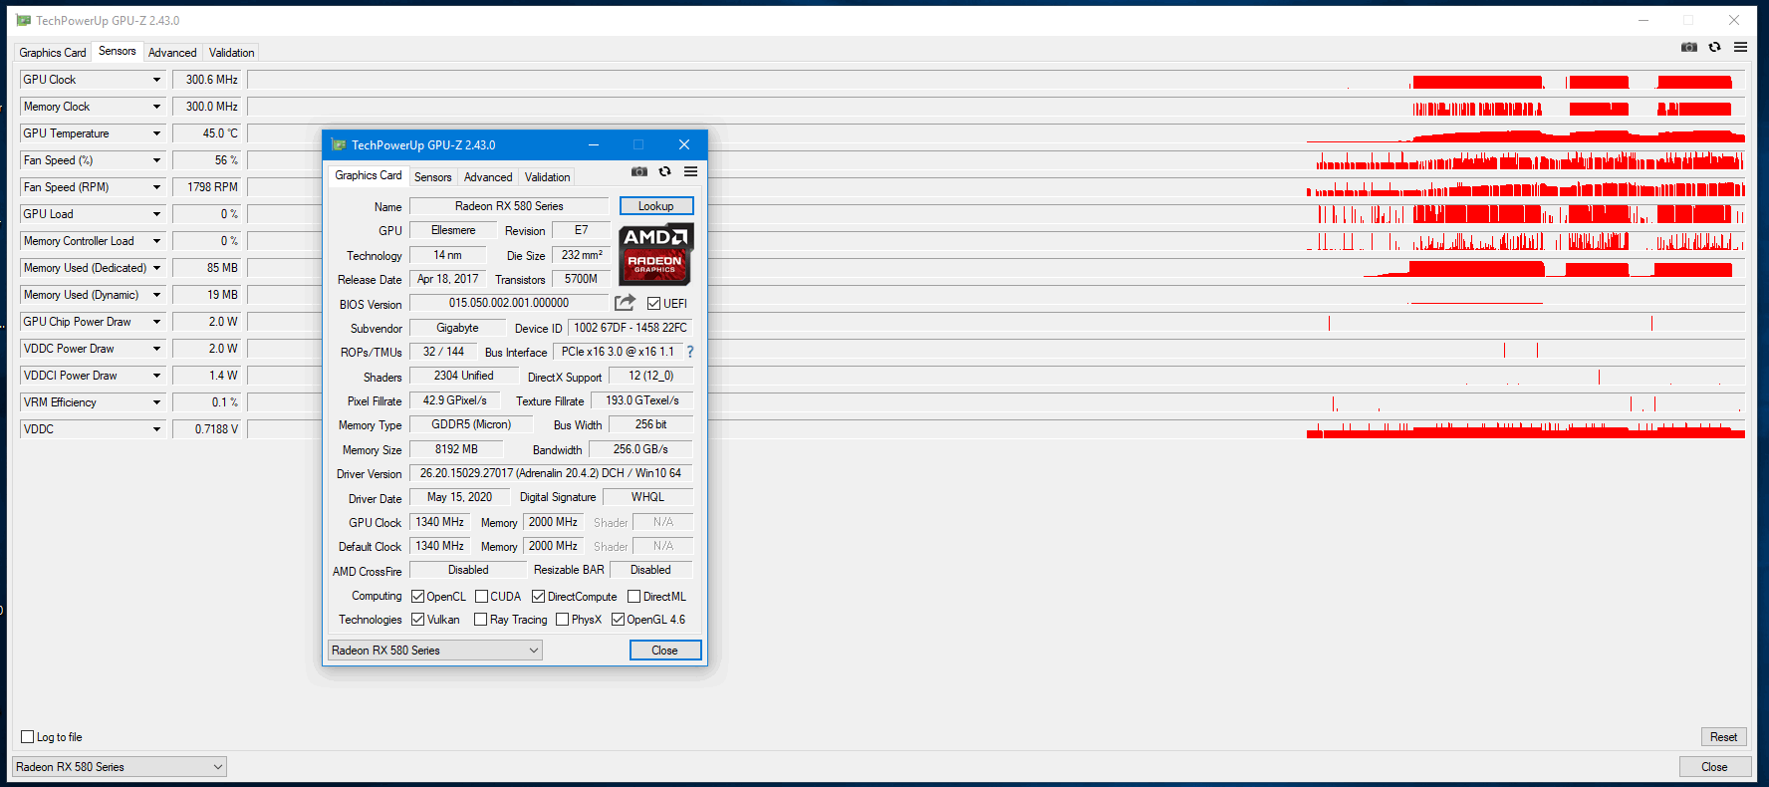Switch to the Validation tab in the Sensors window
The image size is (1769, 787).
232,53
